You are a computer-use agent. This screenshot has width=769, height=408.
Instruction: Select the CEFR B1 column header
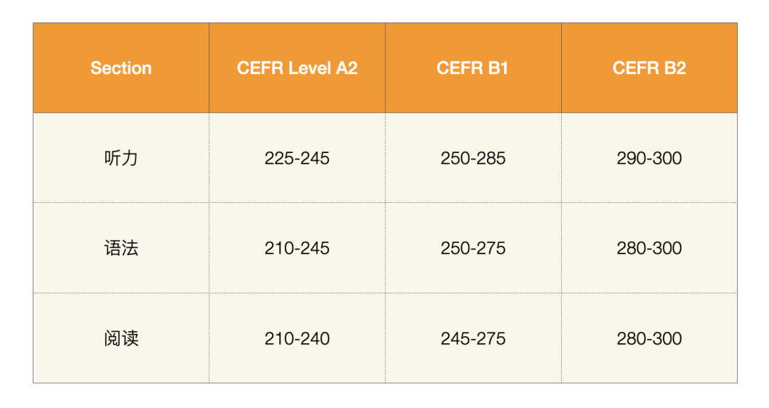pos(474,68)
